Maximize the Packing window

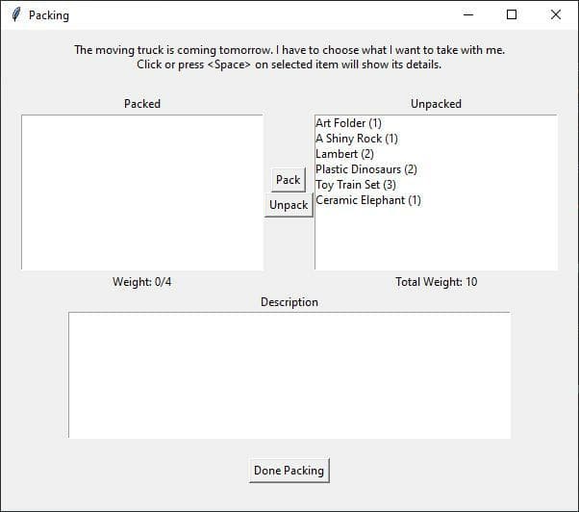pos(512,14)
